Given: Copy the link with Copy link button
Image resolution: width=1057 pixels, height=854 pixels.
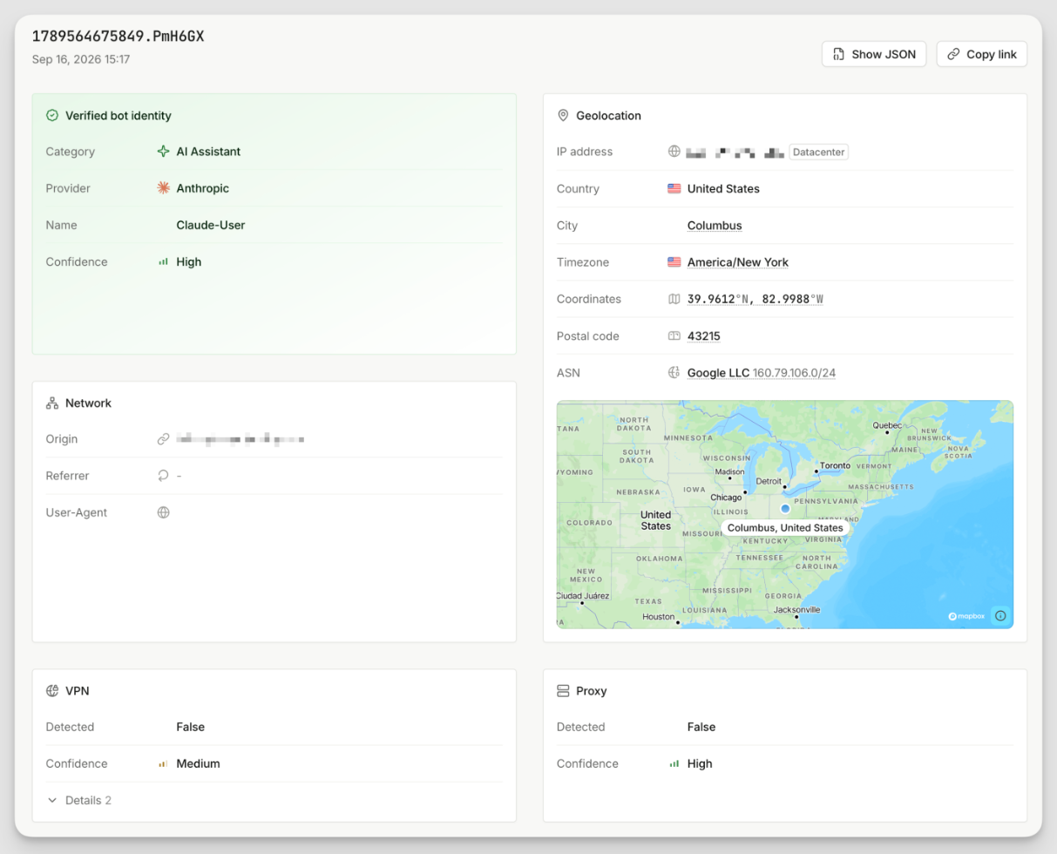Looking at the screenshot, I should click(x=982, y=54).
